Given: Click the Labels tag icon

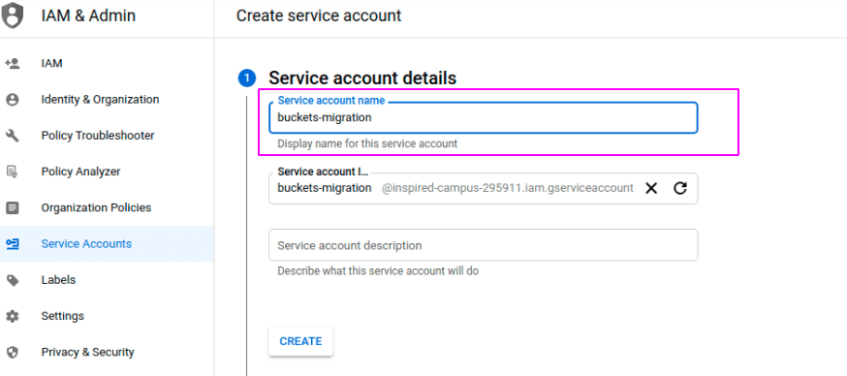Looking at the screenshot, I should tap(12, 280).
